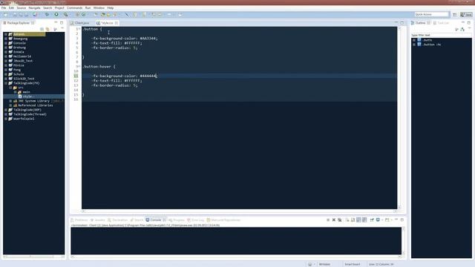Expand the Bewegung project node
The width and height of the screenshot is (475, 267).
click(6, 39)
